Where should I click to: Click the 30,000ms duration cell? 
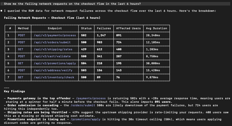tap(153, 63)
